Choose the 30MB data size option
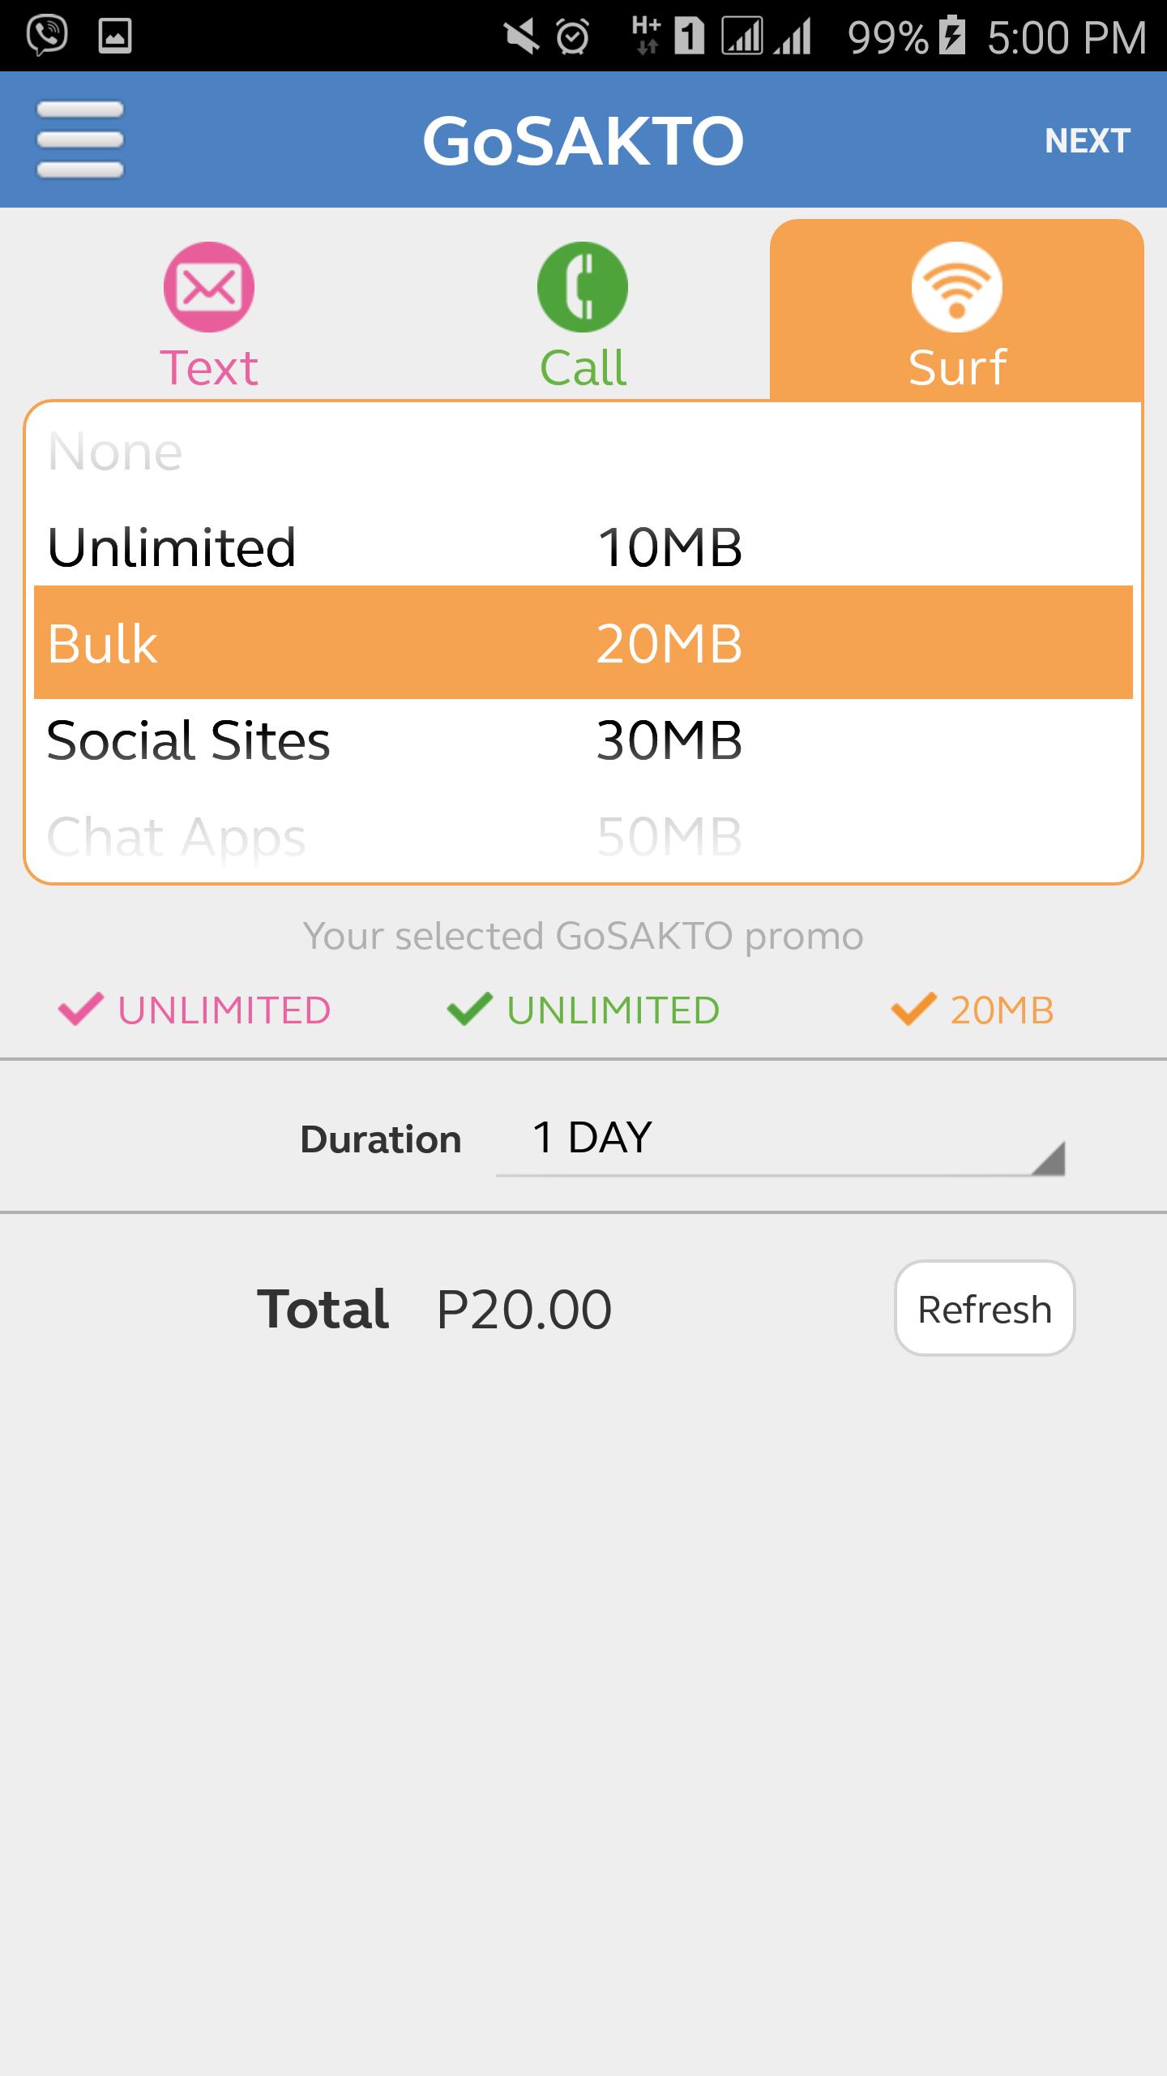1167x2076 pixels. [x=669, y=740]
